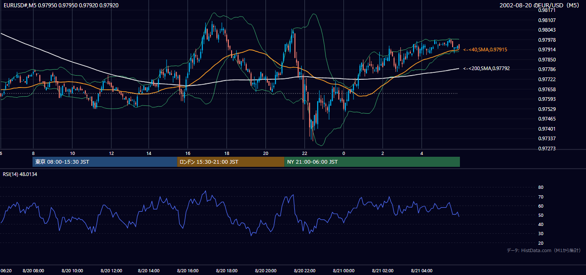This screenshot has height=275, width=586.
Task: Click RSI axis value 40
Action: coord(541,224)
